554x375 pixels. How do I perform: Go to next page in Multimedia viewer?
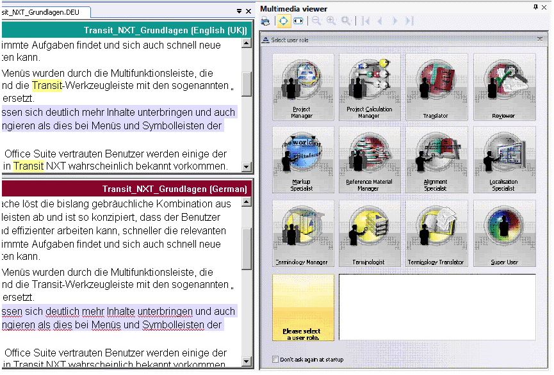point(395,21)
